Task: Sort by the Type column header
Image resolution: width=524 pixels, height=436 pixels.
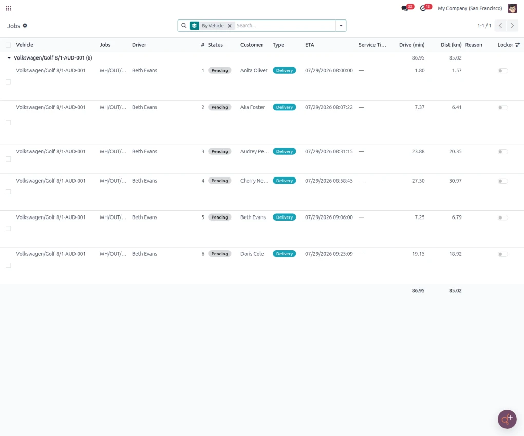Action: 278,45
